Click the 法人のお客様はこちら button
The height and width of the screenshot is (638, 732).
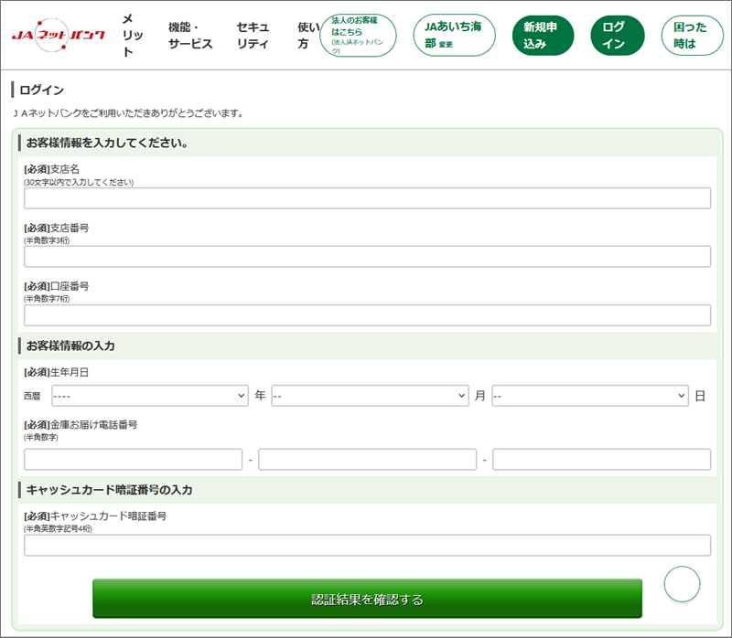pyautogui.click(x=358, y=36)
